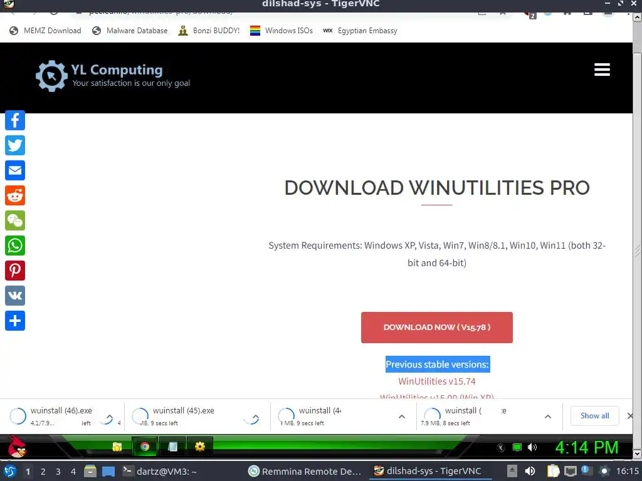Open host file manager launcher
Viewport: 642px width, 481px height.
coord(90,472)
